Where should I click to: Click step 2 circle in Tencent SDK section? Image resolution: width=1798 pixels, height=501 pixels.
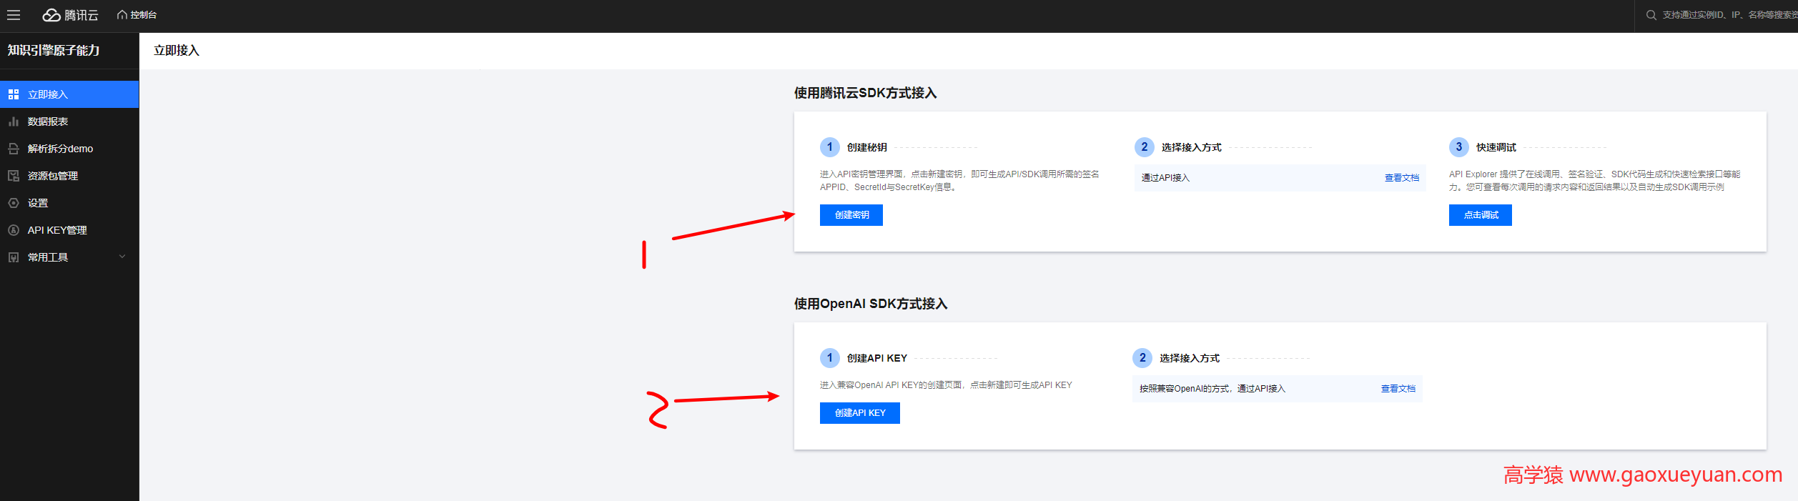(1144, 147)
